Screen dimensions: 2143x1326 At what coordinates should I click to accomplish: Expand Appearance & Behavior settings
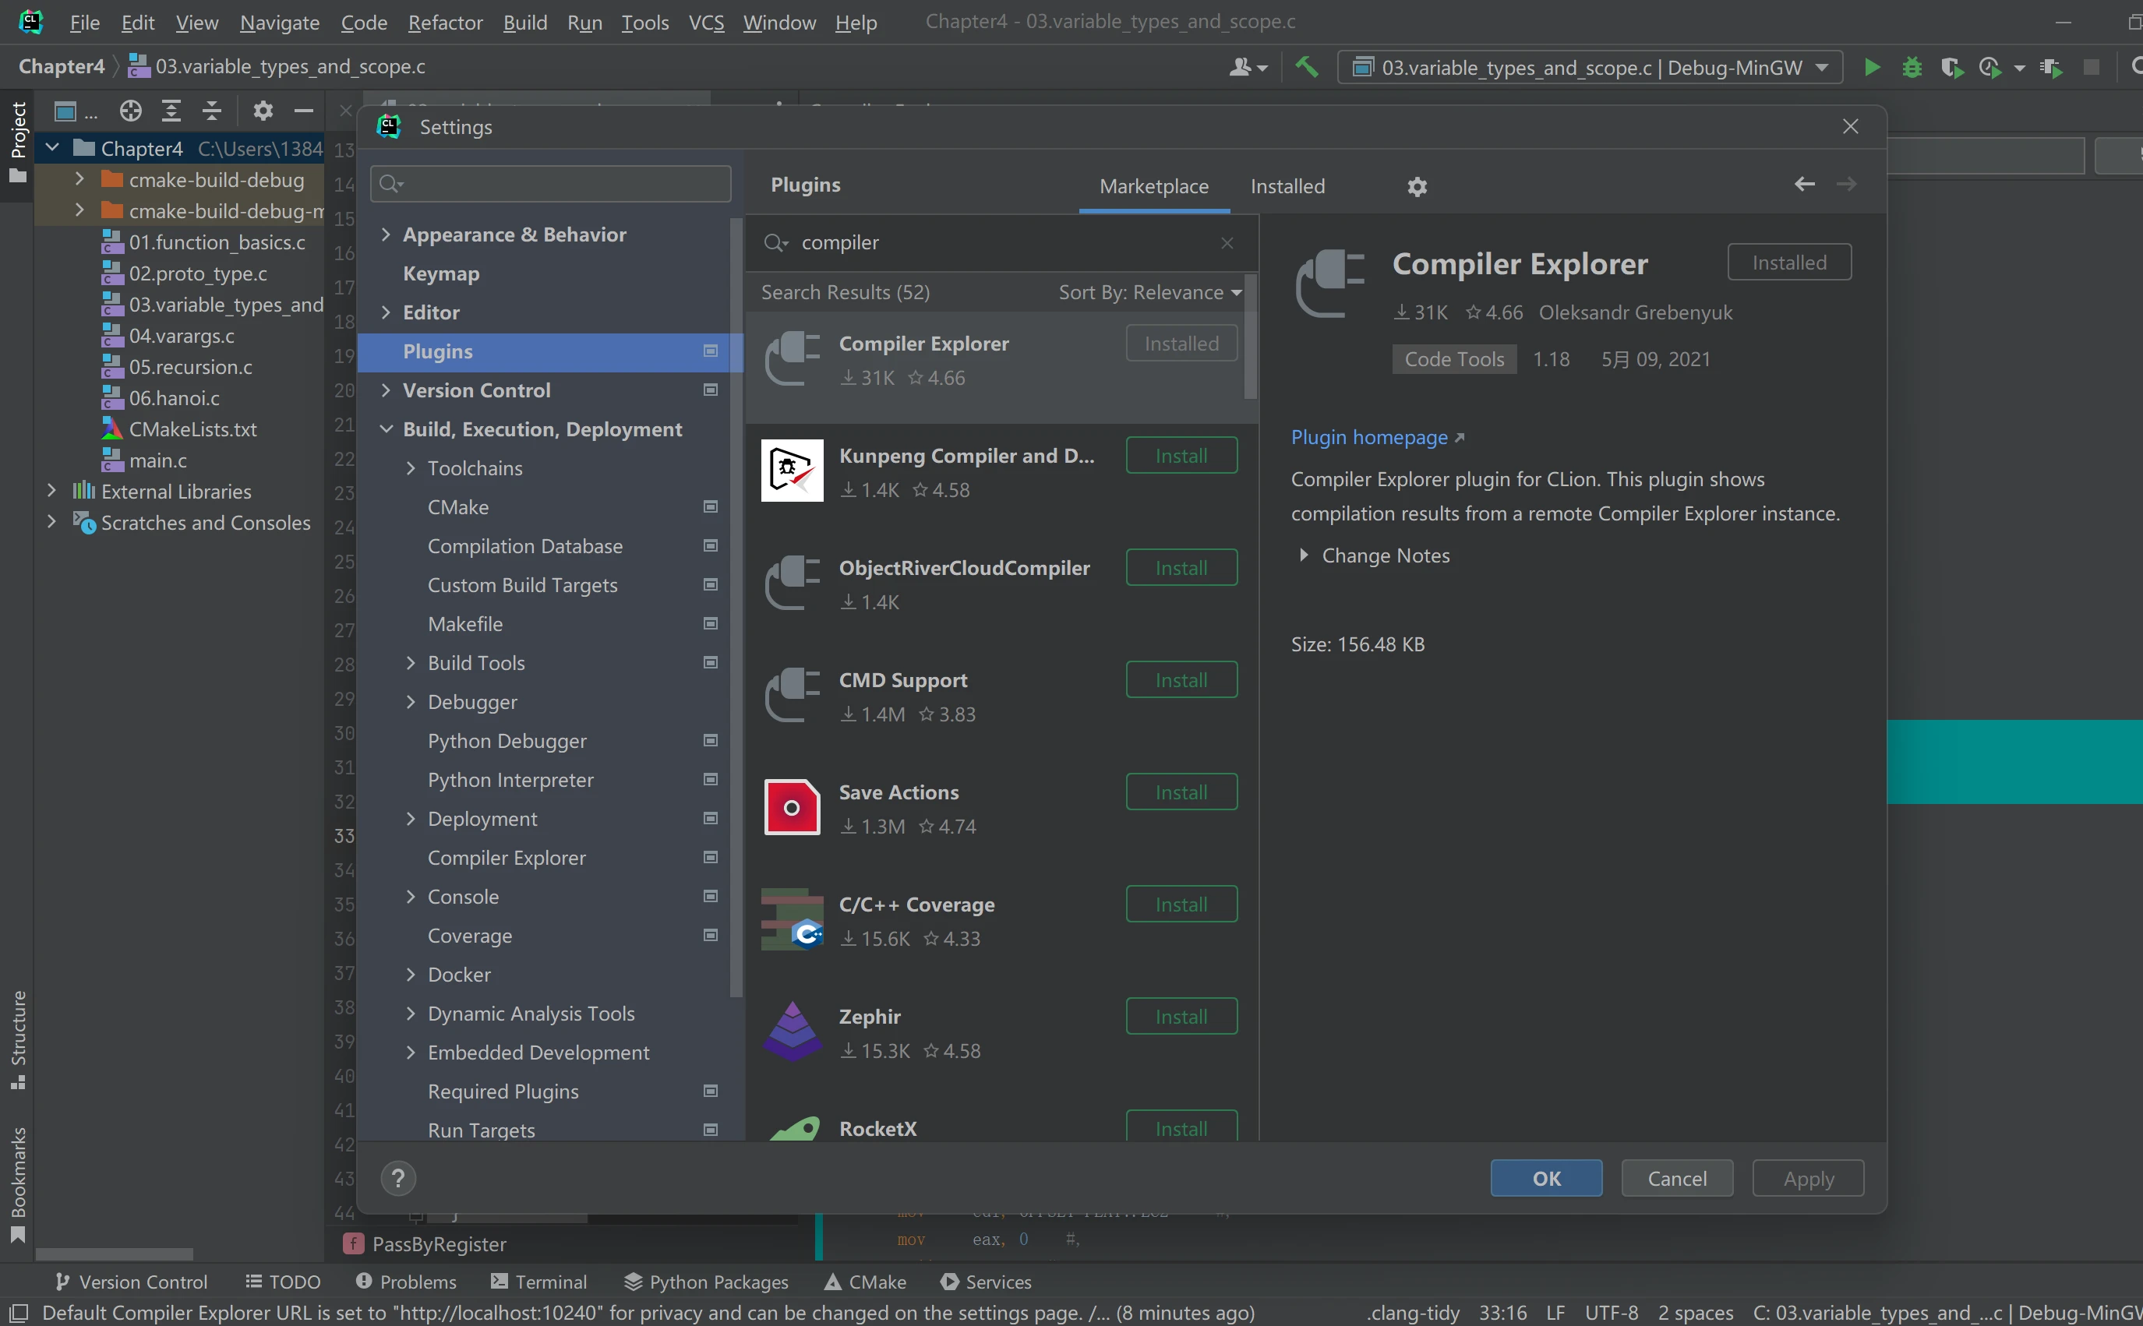tap(386, 235)
